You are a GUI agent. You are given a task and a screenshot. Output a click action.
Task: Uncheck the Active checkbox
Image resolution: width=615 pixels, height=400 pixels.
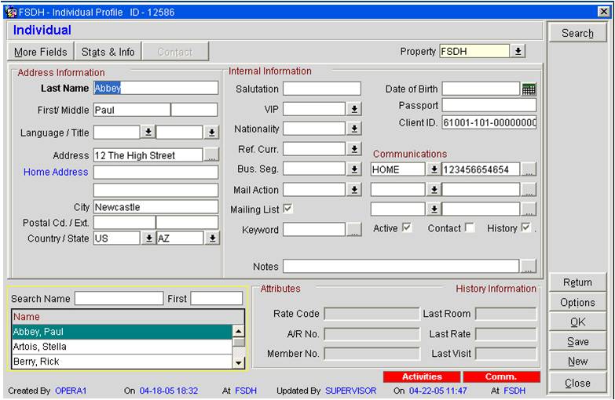(407, 227)
